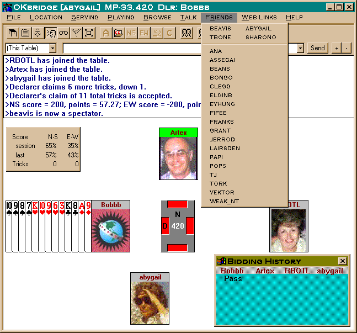Image resolution: width=357 pixels, height=333 pixels.
Task: Click the eyeglasses spectate toolbar icon
Action: click(x=63, y=33)
